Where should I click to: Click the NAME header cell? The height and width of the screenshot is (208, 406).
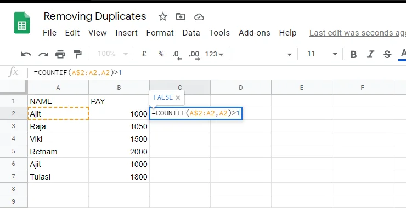coord(58,101)
